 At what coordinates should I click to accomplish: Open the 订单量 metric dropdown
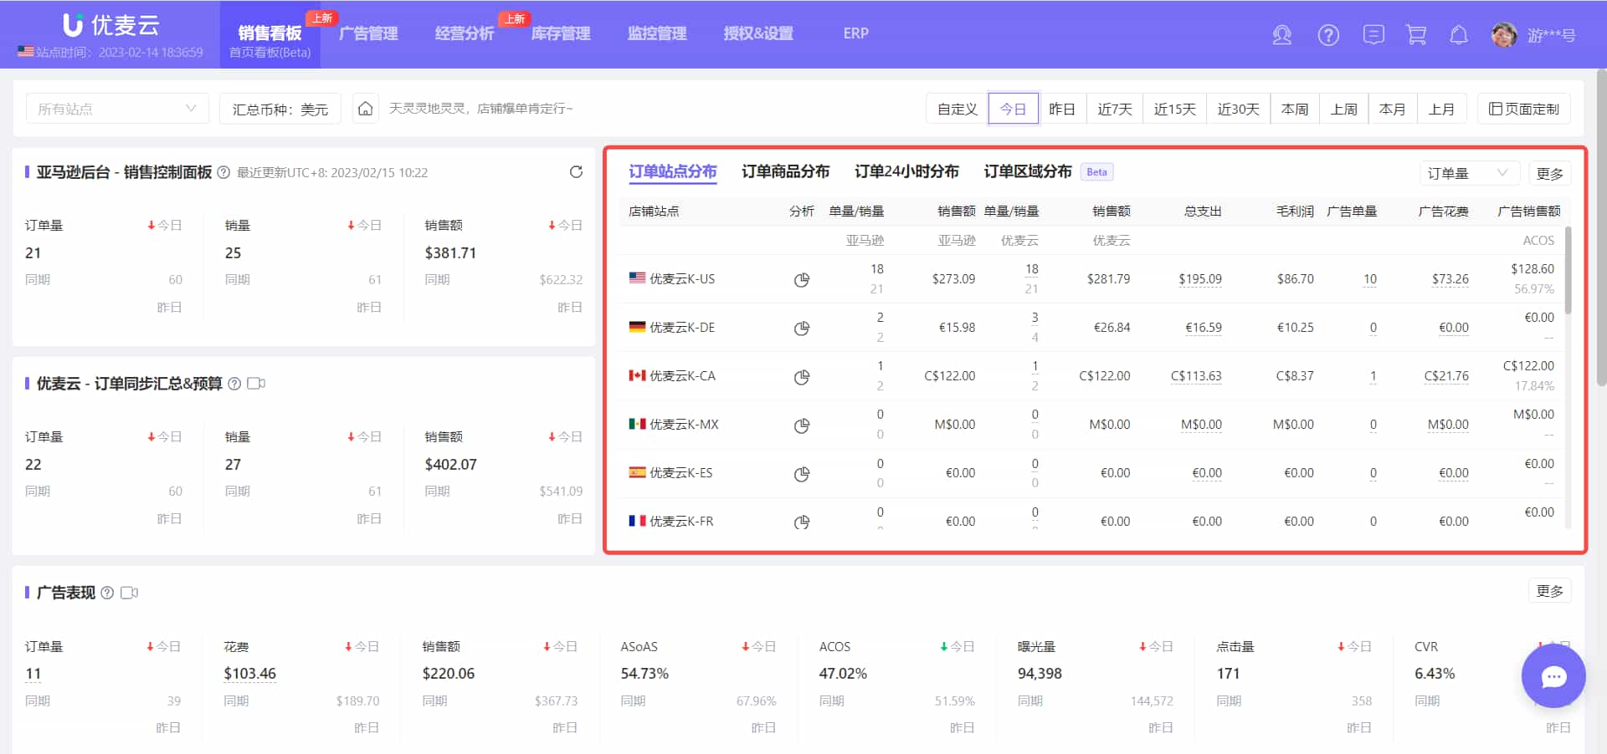1469,173
